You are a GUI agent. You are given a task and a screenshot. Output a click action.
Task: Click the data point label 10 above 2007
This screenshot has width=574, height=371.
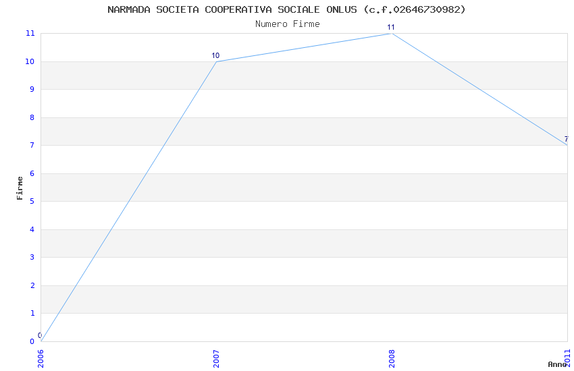pyautogui.click(x=215, y=55)
